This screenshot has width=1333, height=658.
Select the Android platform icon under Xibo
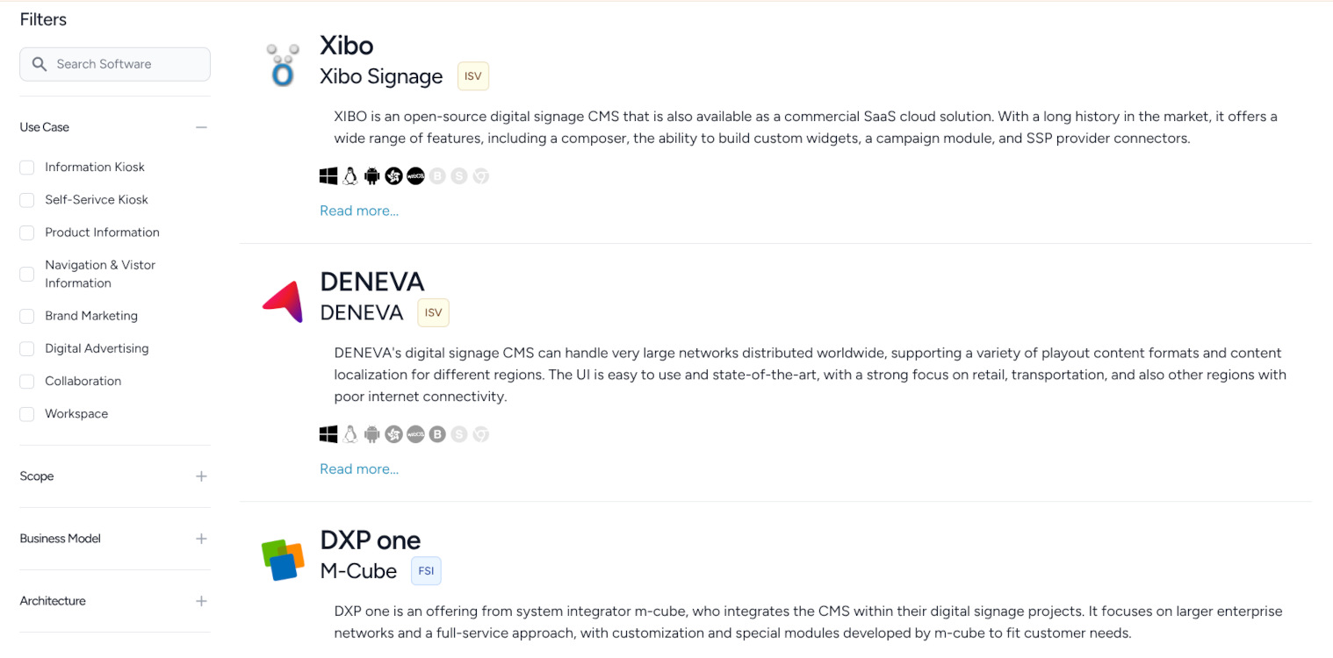click(x=371, y=175)
